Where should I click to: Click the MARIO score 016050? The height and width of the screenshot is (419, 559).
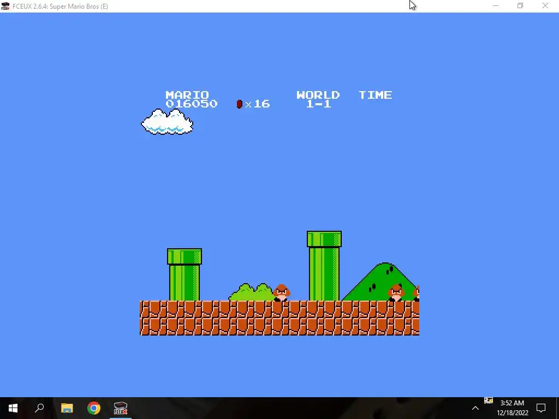pos(192,104)
